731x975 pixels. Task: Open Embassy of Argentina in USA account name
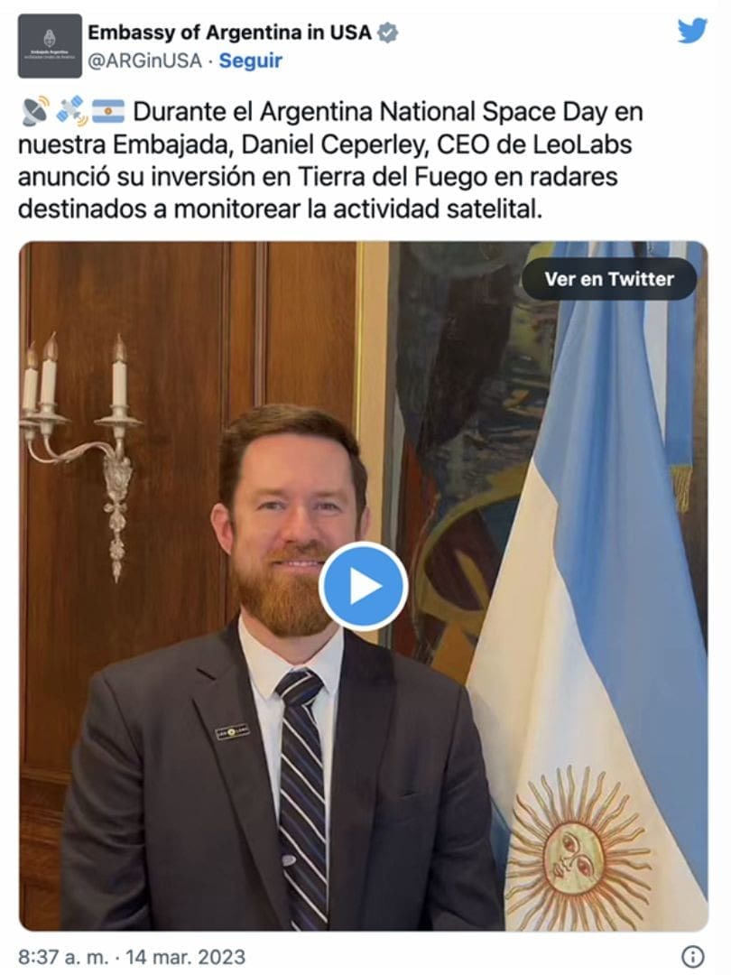click(x=229, y=32)
